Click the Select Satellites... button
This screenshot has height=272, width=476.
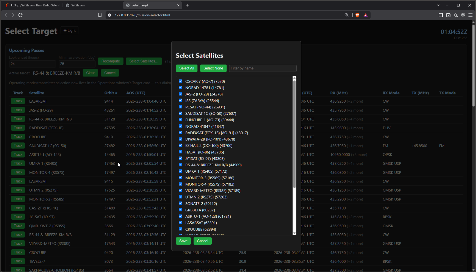(x=144, y=61)
